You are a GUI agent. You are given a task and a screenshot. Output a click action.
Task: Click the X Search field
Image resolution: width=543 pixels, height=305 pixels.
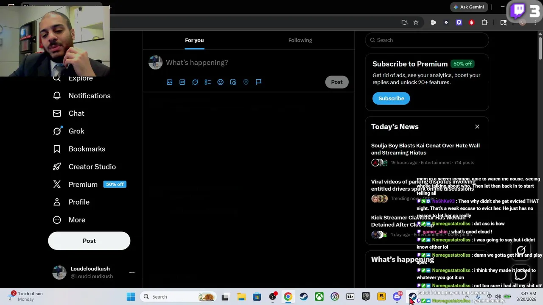click(427, 40)
